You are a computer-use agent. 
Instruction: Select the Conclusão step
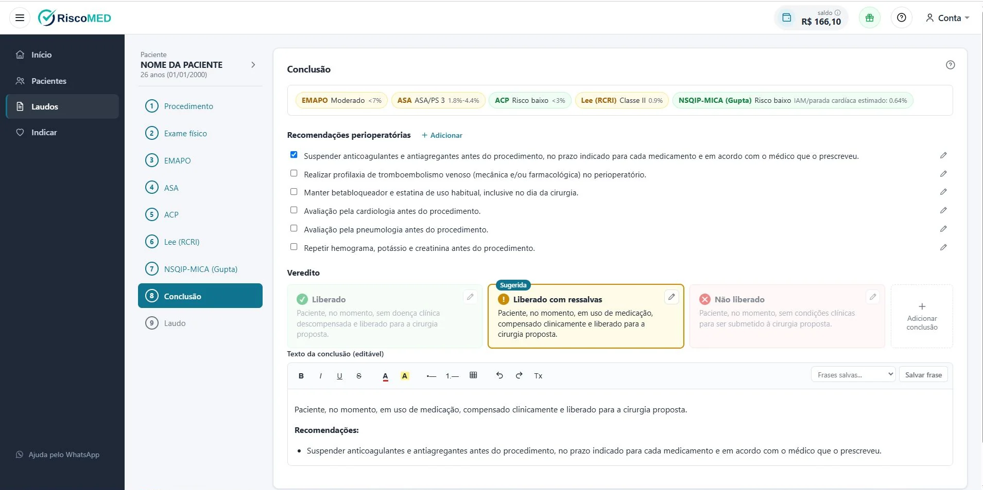click(200, 296)
